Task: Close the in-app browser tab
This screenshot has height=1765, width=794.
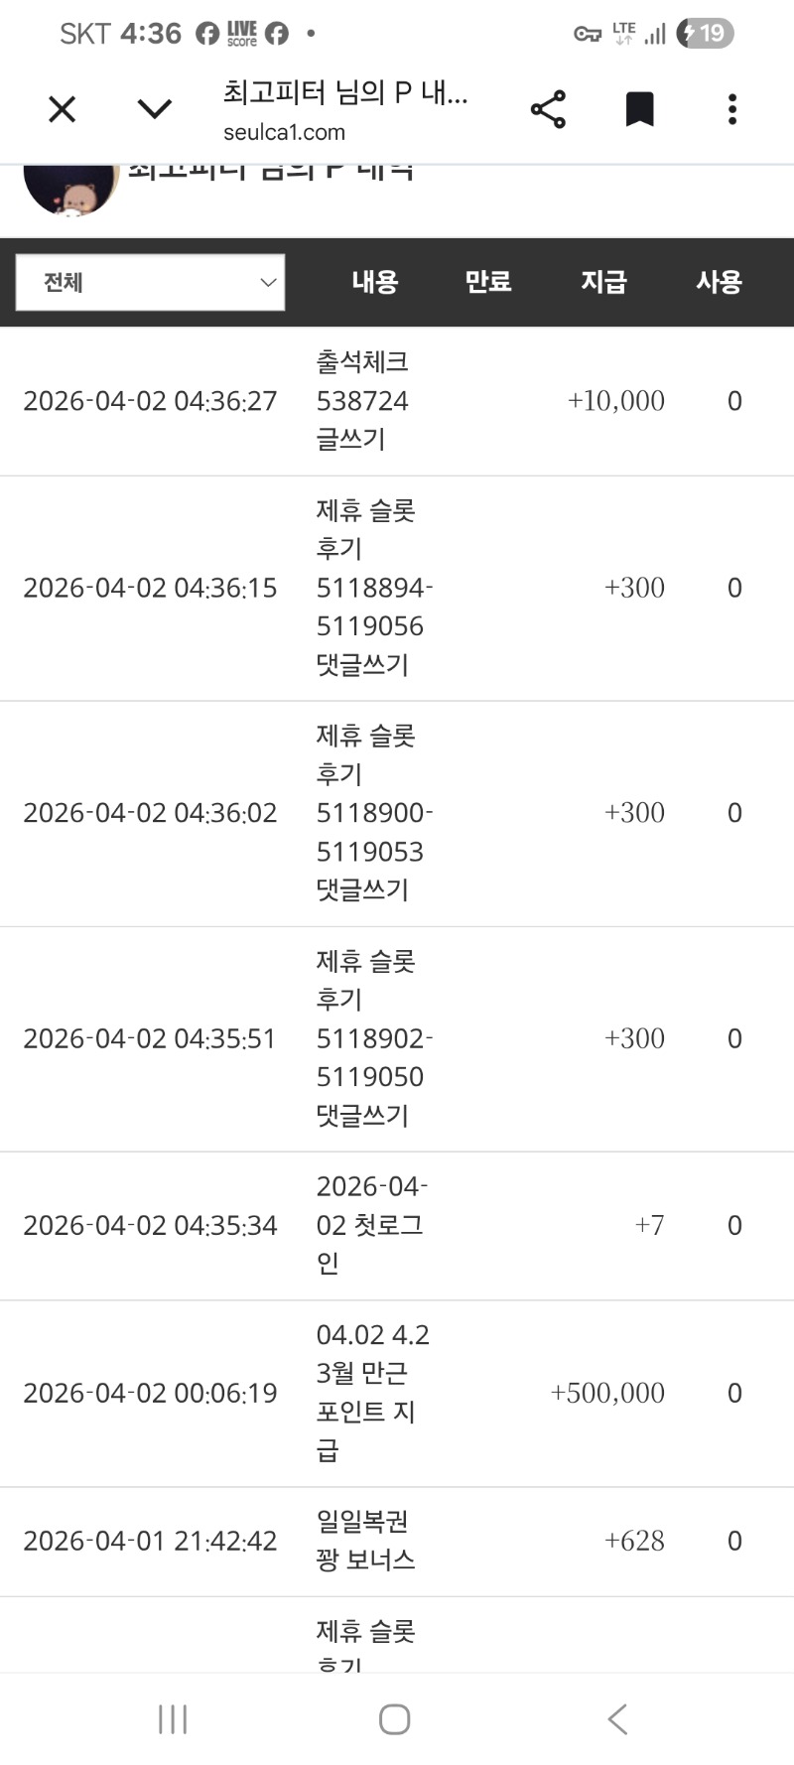Action: point(63,109)
